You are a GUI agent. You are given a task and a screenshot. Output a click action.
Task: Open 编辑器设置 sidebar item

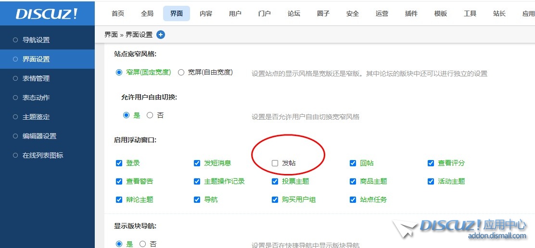click(x=48, y=136)
